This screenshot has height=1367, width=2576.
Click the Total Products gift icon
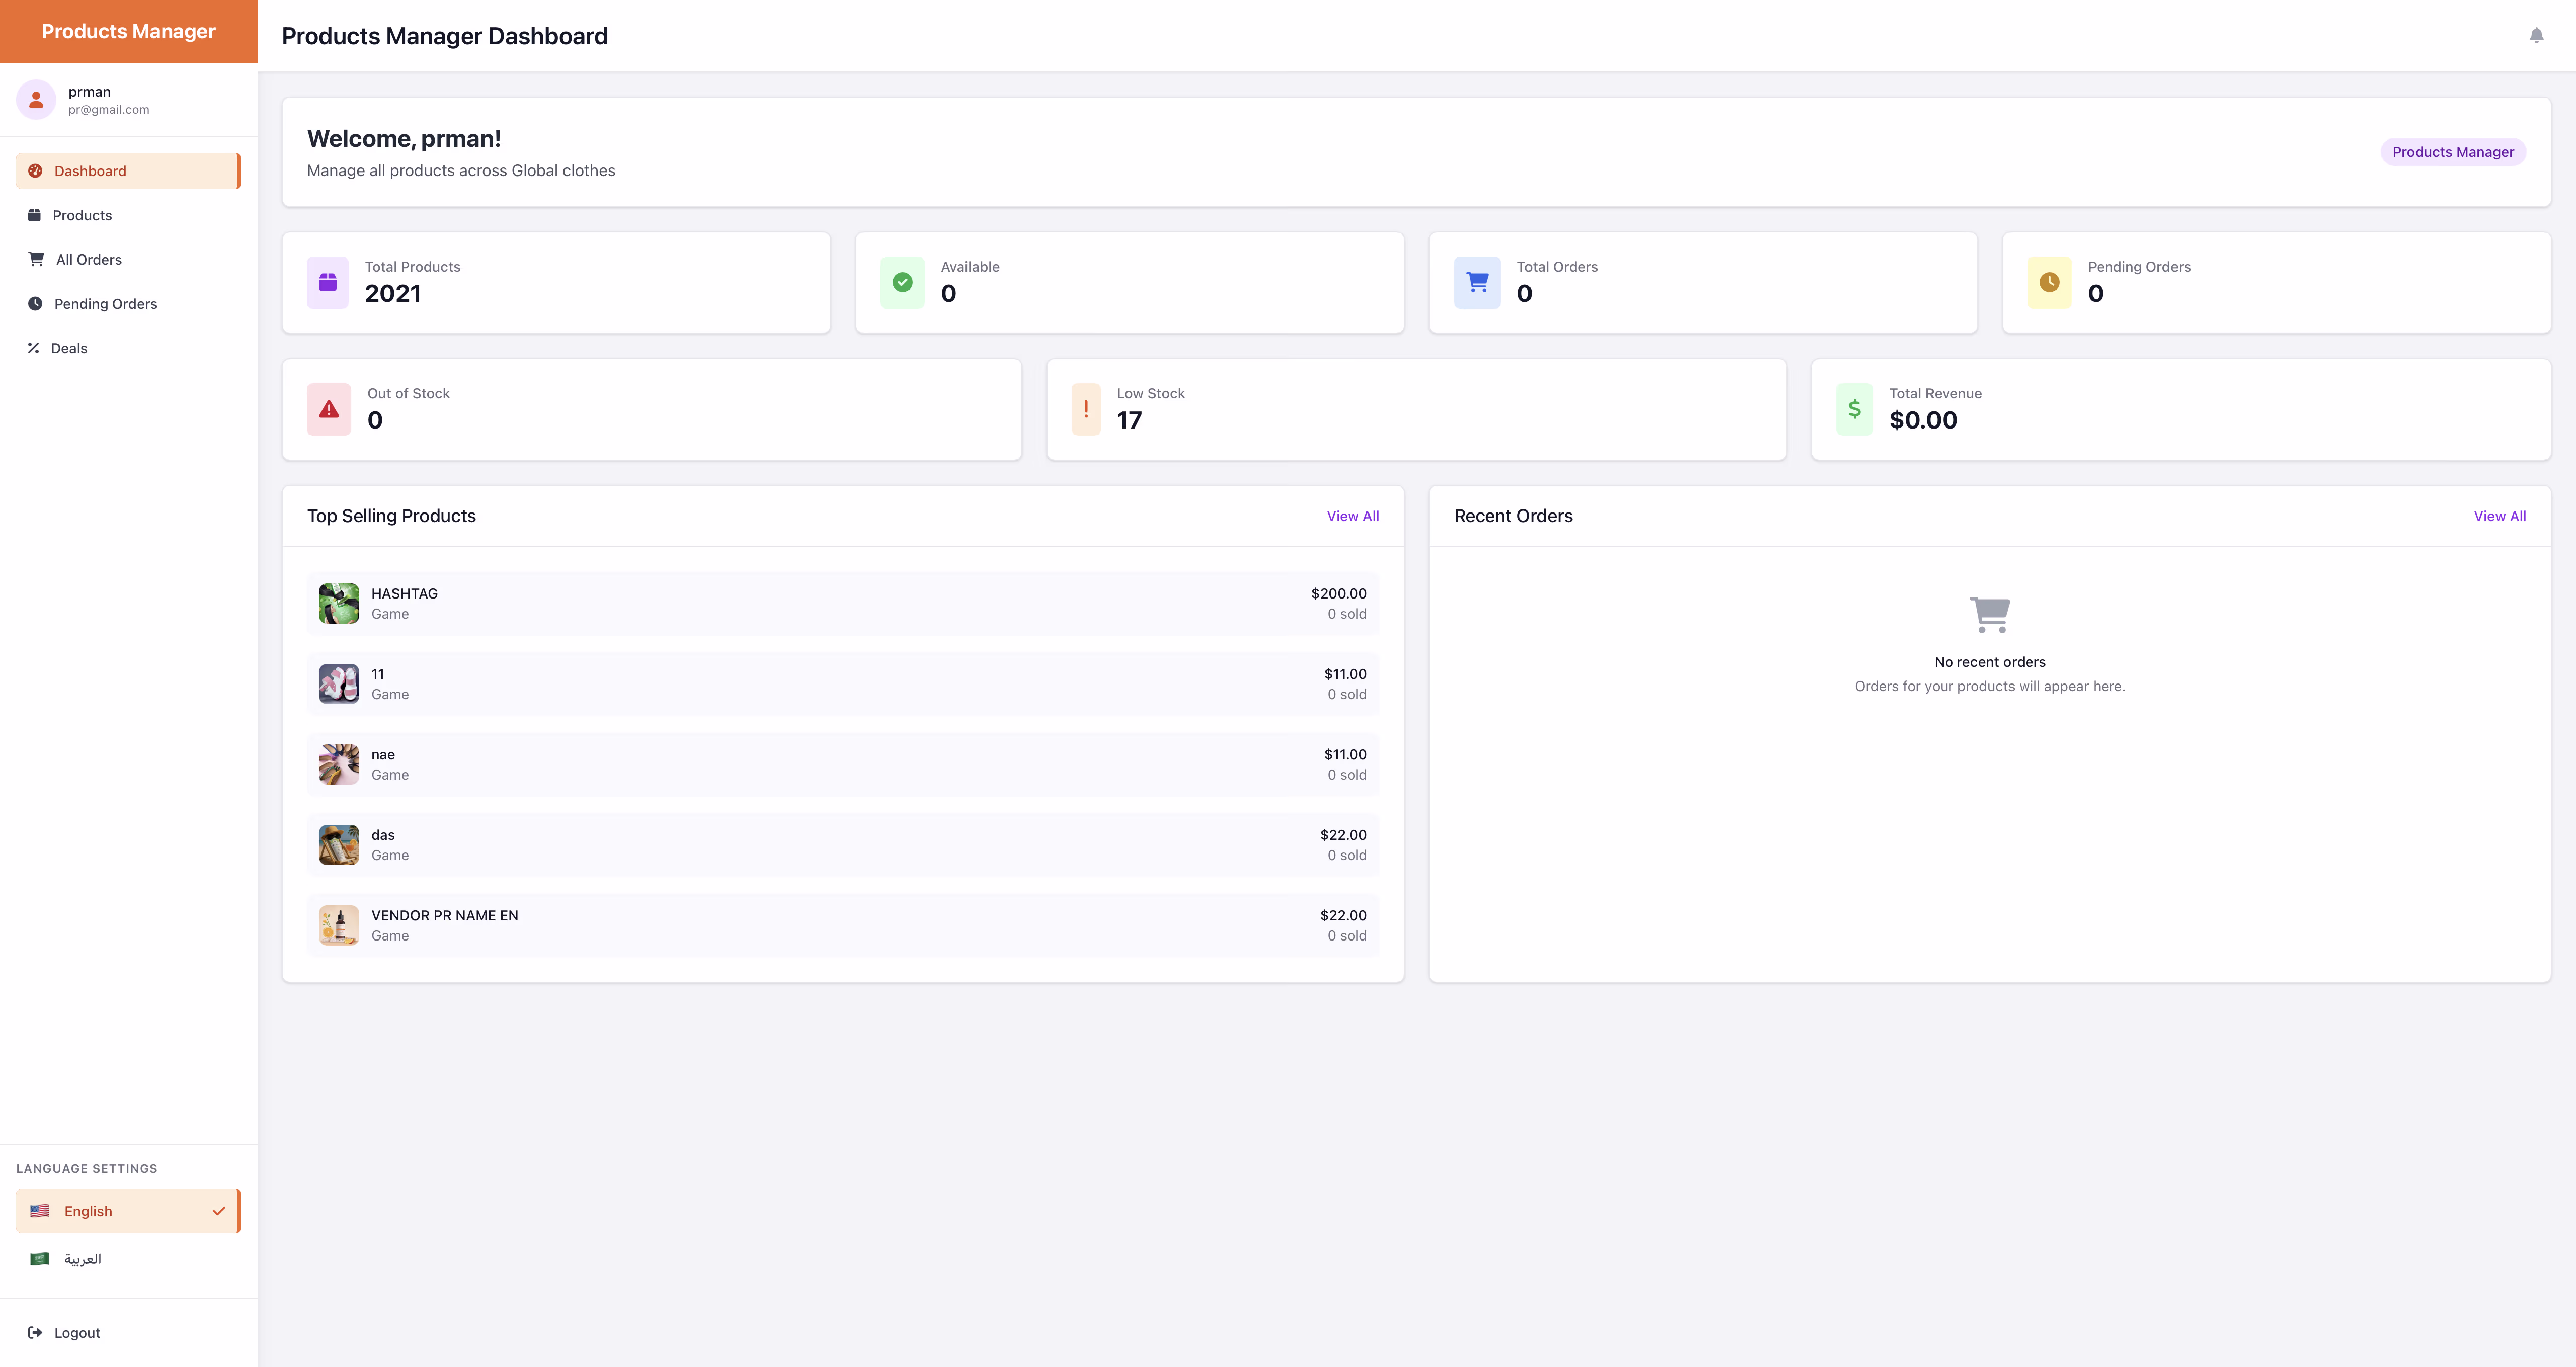327,282
